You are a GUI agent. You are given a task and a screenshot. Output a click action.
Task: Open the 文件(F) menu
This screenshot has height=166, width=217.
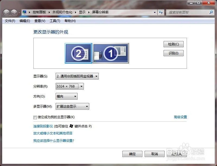point(10,21)
